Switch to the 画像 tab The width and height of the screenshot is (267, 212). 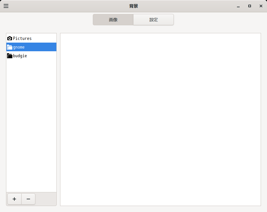pos(113,20)
